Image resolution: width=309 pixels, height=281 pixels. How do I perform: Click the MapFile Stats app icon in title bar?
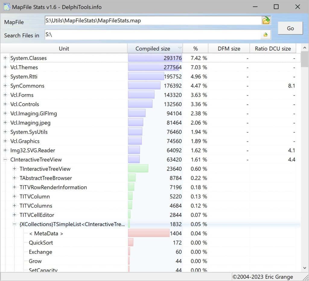tap(7, 7)
